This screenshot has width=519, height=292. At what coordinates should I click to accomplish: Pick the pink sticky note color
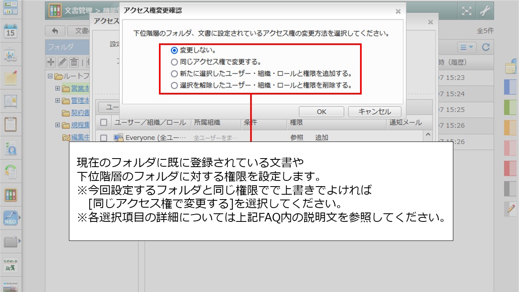(x=510, y=148)
